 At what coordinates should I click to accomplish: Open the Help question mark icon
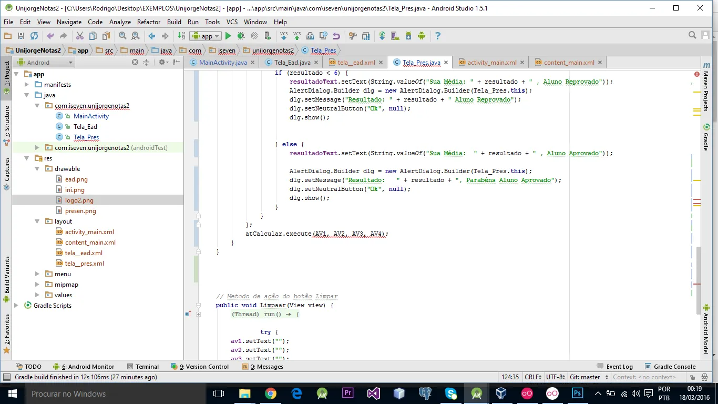pos(437,36)
